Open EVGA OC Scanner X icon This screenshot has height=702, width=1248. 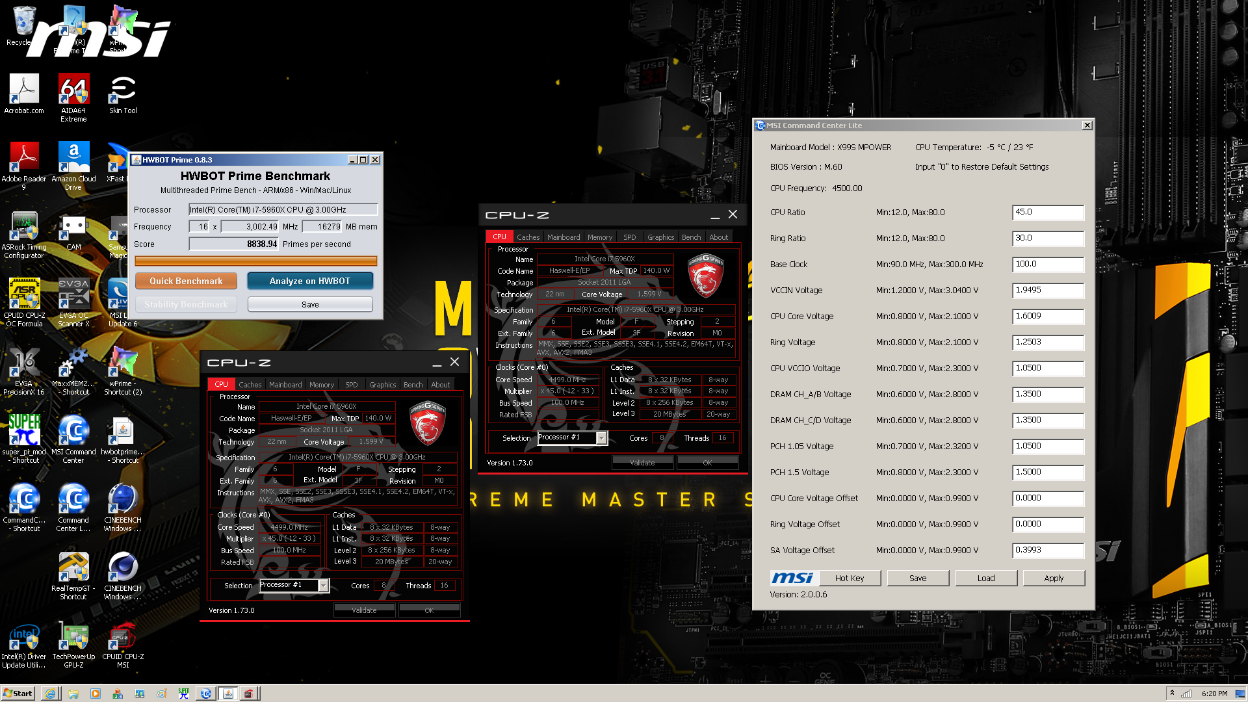(73, 302)
